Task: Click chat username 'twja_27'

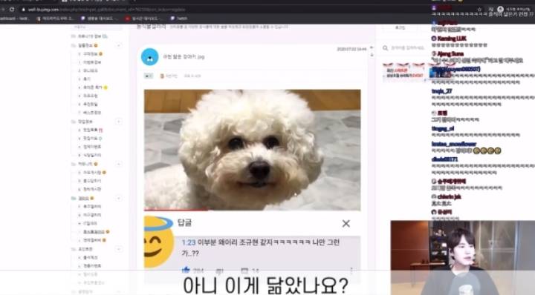Action: pyautogui.click(x=442, y=91)
